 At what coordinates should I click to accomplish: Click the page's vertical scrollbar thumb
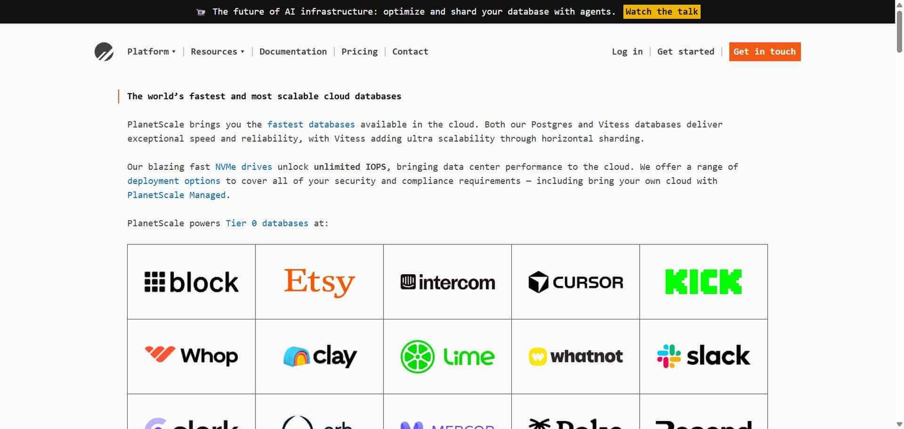(899, 31)
